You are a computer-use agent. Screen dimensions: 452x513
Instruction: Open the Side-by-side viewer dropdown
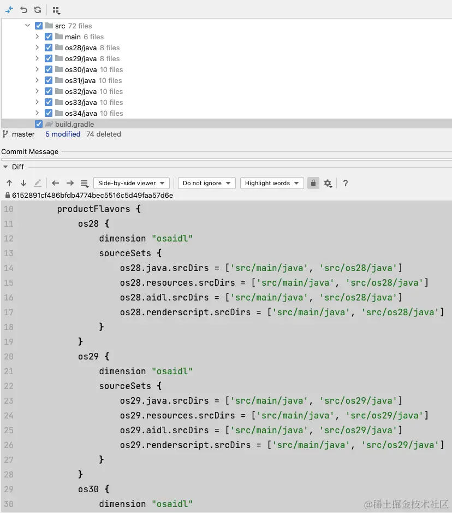pyautogui.click(x=132, y=183)
